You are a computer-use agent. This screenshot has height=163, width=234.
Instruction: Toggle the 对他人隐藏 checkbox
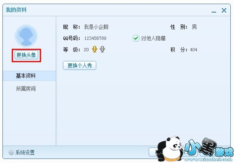pos(136,38)
